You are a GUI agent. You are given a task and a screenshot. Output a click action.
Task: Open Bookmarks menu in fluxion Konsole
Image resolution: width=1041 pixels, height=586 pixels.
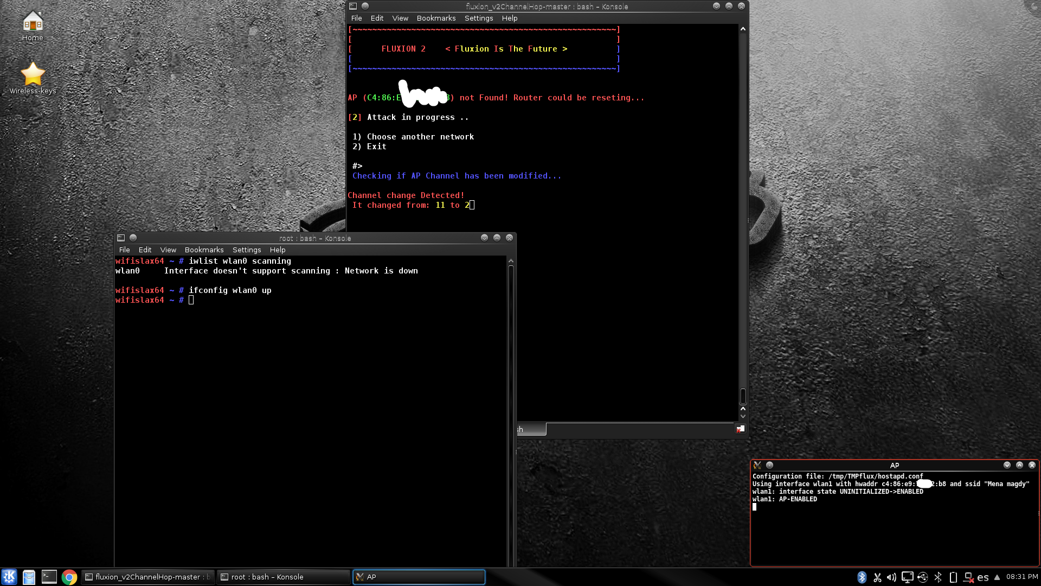(436, 18)
